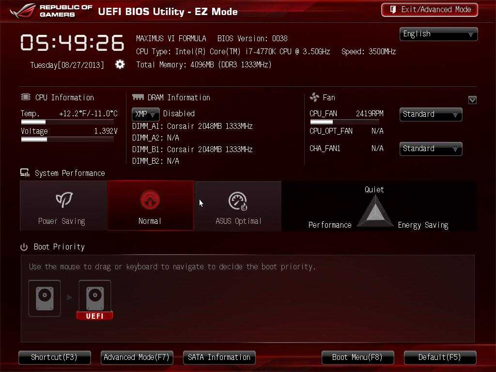Expand the CPU_FAN Standard profile dropdown

(431, 114)
